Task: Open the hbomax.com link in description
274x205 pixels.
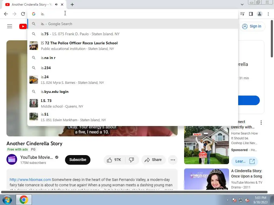Action: tap(30, 180)
